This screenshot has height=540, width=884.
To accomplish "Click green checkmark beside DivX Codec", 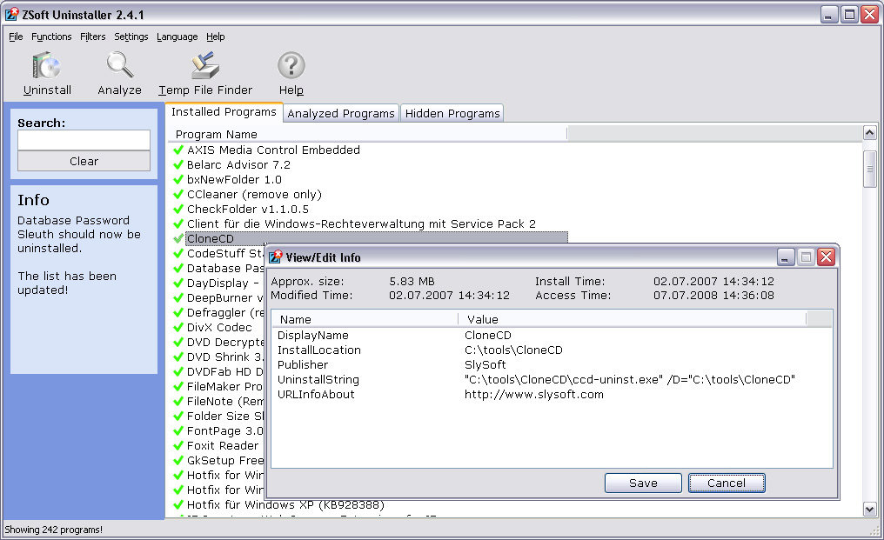I will pos(178,328).
